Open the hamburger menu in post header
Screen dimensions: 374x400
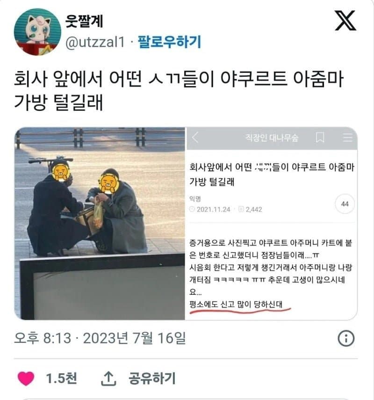(x=348, y=138)
